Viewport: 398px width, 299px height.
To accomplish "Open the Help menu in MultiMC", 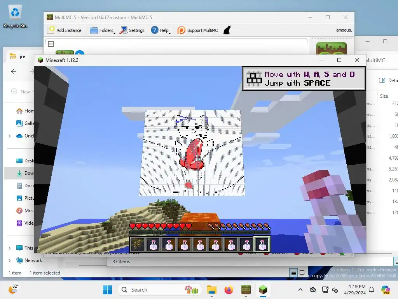I will pyautogui.click(x=161, y=30).
